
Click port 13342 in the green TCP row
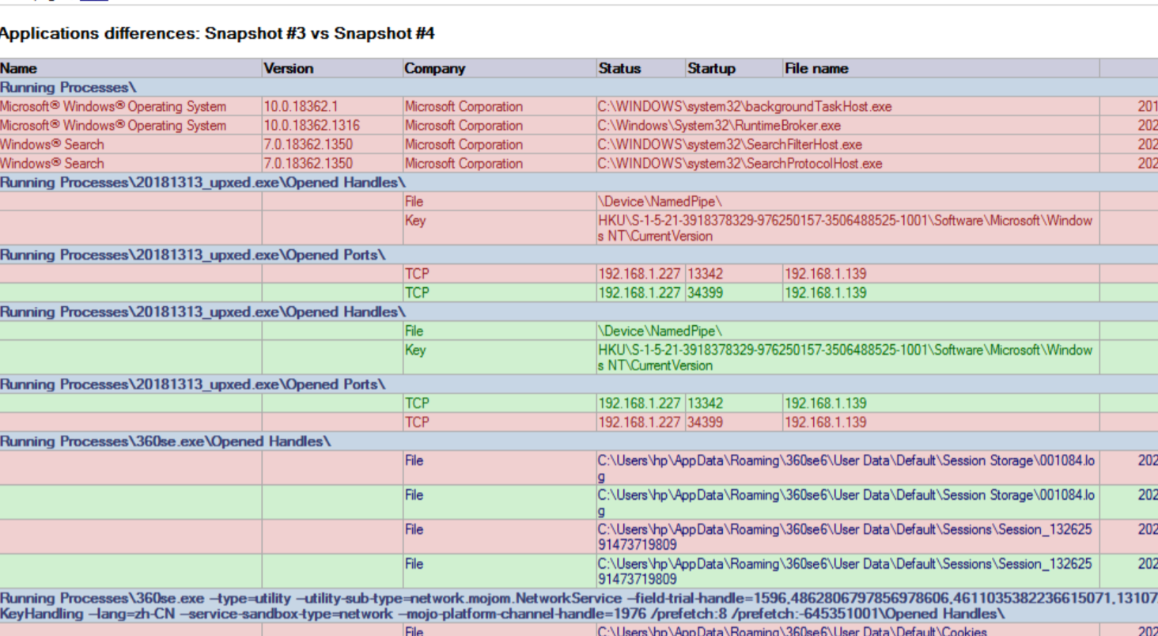coord(705,403)
